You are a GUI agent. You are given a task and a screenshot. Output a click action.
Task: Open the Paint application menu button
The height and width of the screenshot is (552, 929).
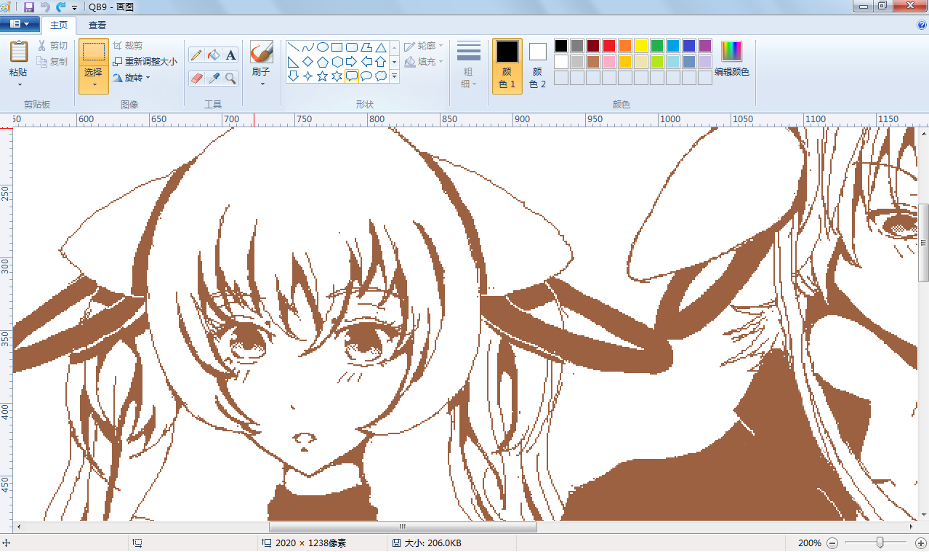click(x=20, y=24)
